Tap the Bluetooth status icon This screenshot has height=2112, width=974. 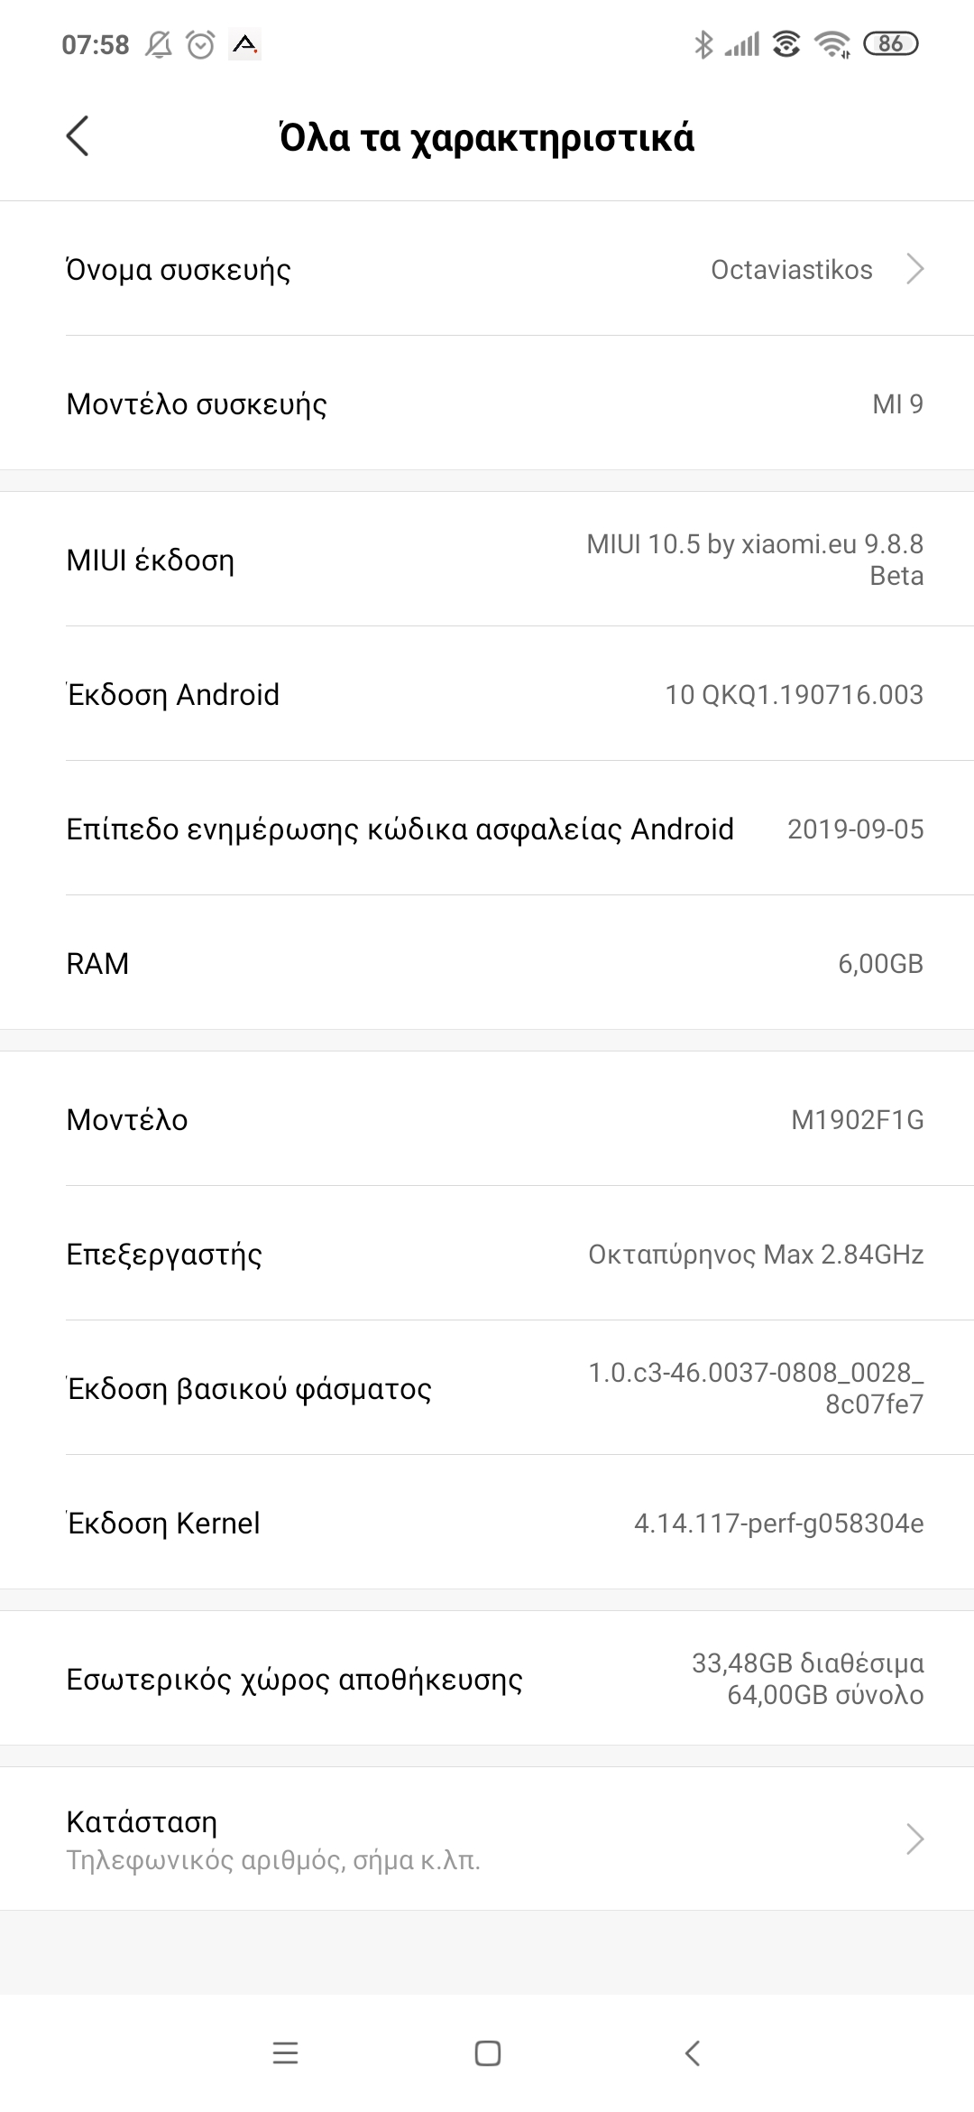(x=703, y=44)
